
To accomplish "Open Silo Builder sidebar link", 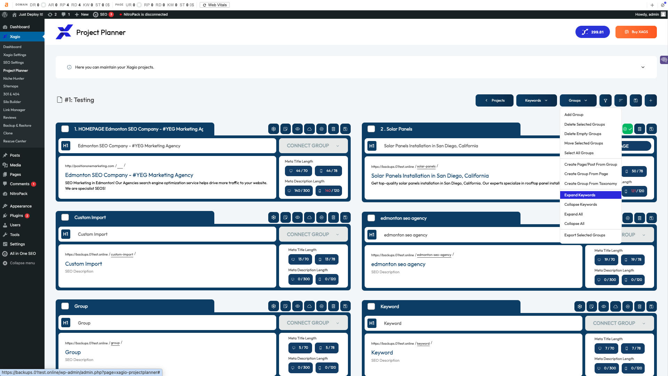I will coord(12,102).
